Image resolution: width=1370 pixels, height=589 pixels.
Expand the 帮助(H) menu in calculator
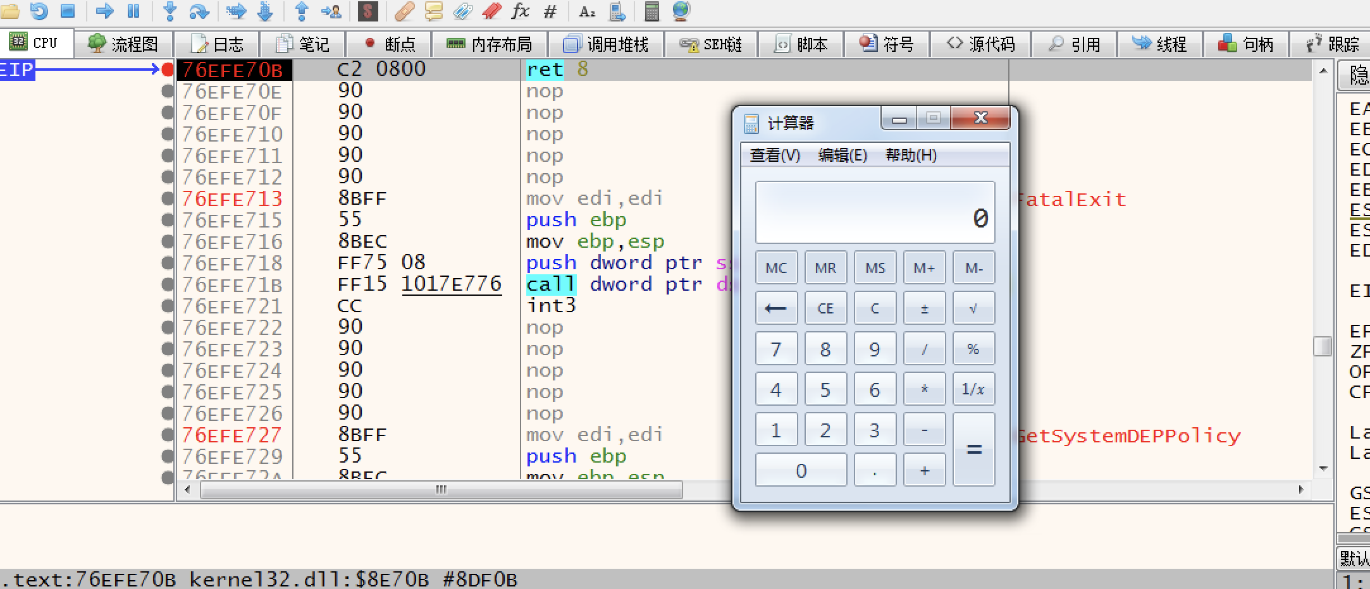[x=911, y=155]
